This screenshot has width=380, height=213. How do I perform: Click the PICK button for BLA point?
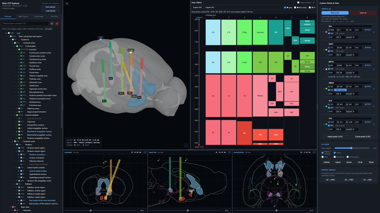[x=368, y=104]
